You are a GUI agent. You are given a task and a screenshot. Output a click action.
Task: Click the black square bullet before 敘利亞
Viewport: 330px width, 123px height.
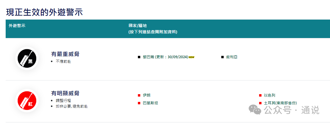coord(222,57)
